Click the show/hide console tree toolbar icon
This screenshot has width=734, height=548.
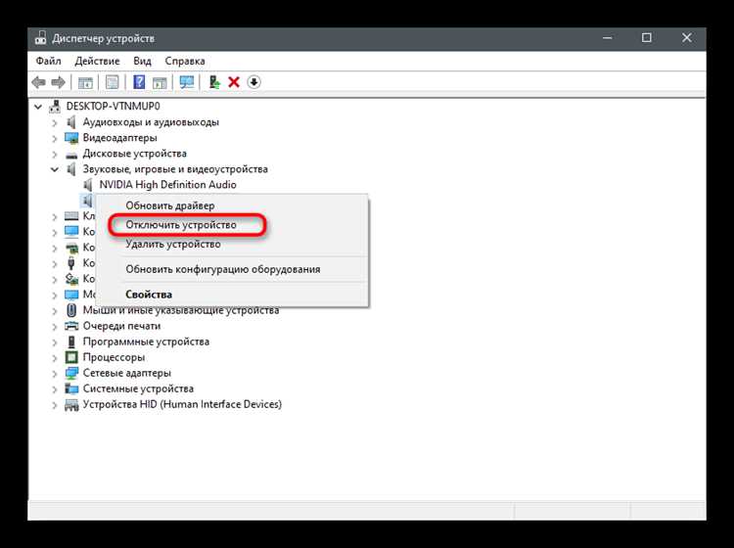point(85,83)
